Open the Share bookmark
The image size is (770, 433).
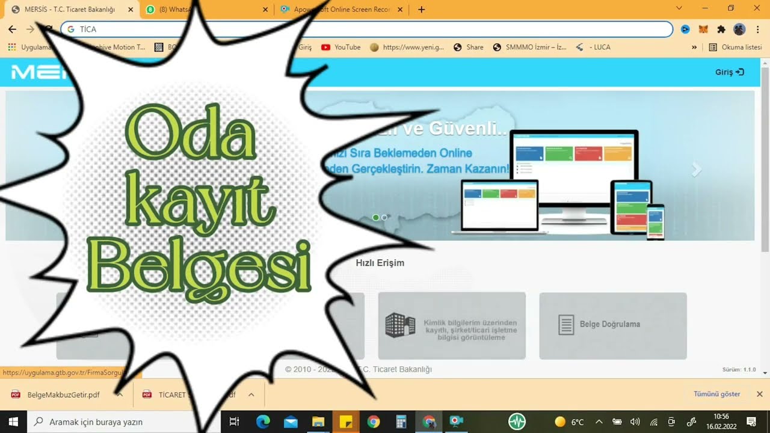(x=469, y=47)
